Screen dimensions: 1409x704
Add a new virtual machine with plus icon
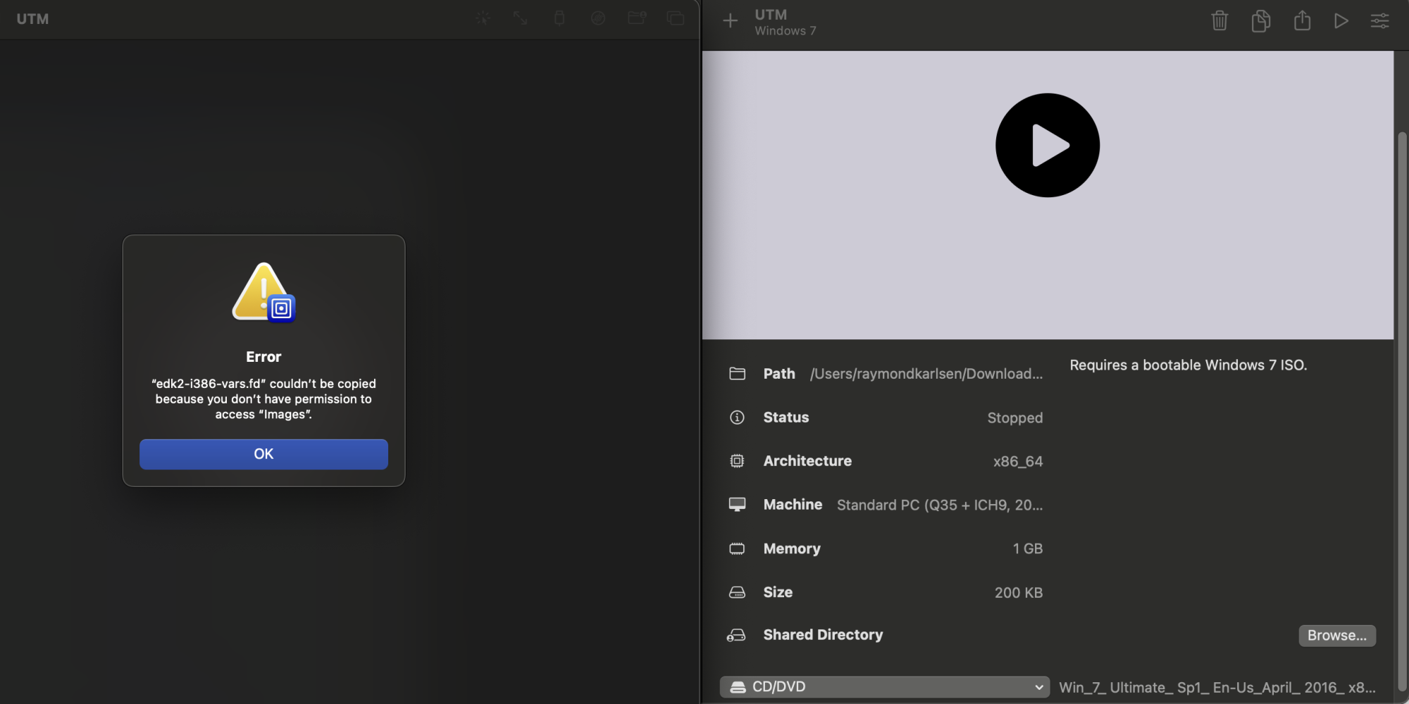pyautogui.click(x=731, y=20)
